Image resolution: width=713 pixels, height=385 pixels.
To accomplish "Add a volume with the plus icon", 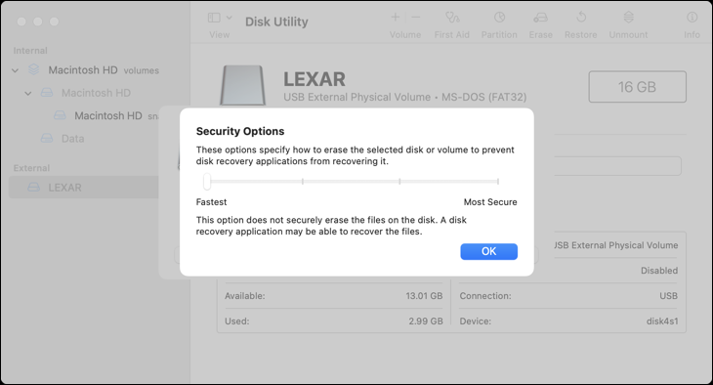I will [396, 18].
